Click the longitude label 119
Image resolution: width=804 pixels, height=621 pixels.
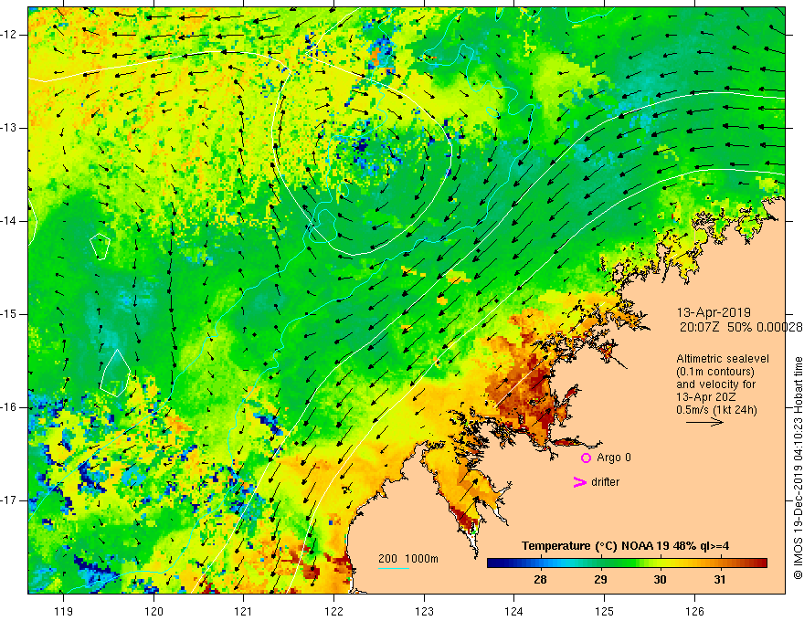[x=64, y=611]
